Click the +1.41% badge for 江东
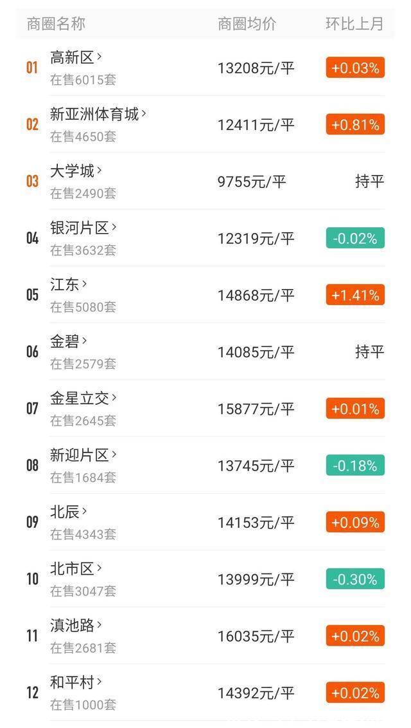 [354, 295]
